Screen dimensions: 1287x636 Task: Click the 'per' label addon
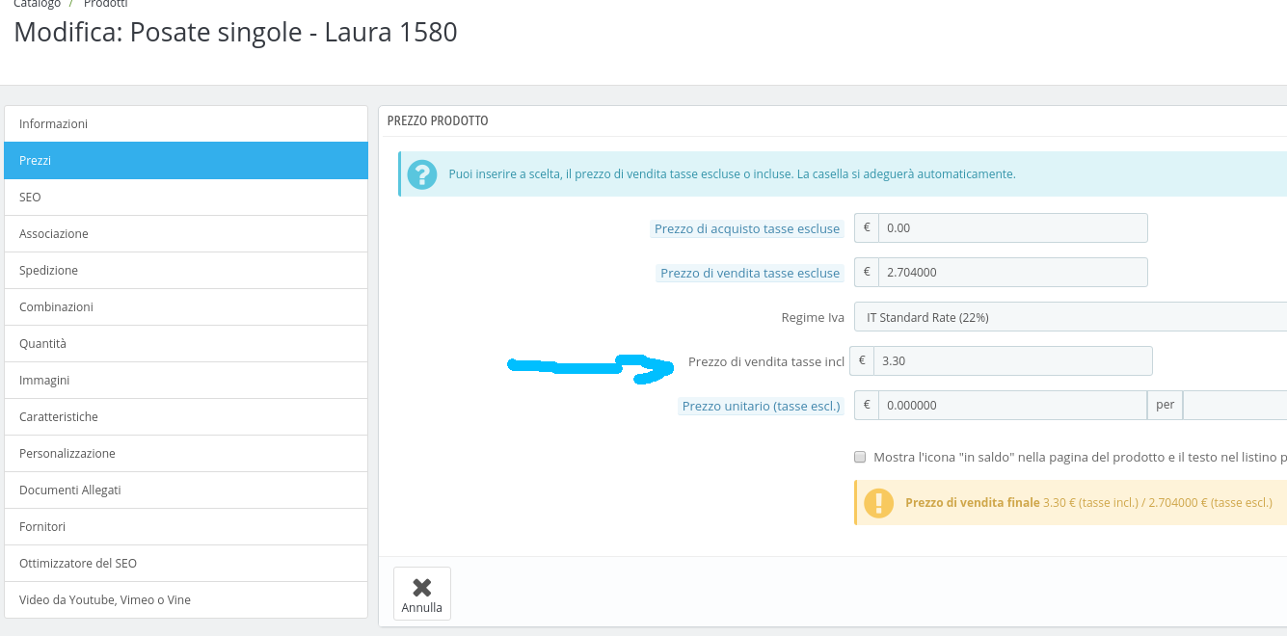tap(1165, 406)
